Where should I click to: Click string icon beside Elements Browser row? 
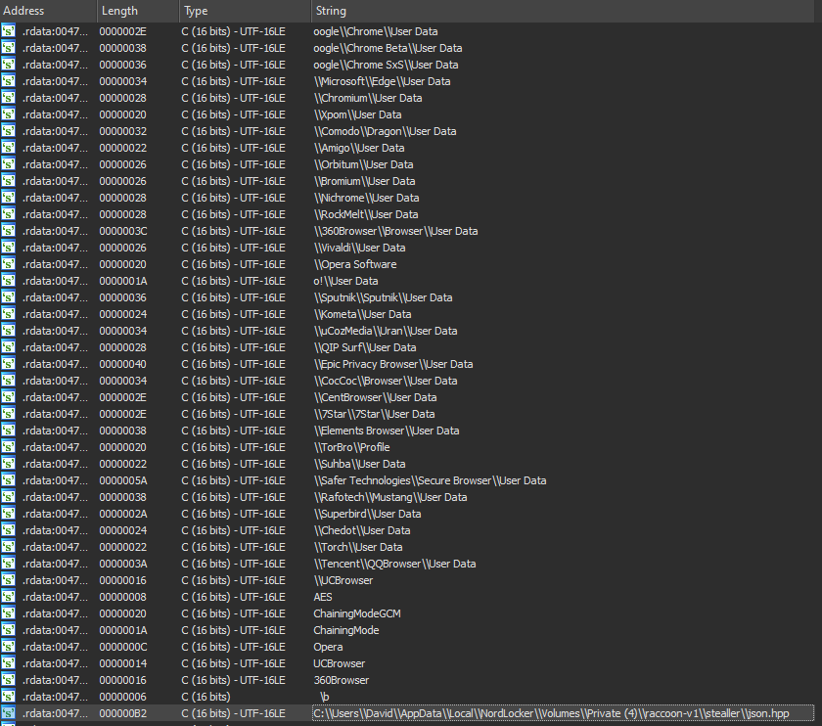click(x=8, y=431)
